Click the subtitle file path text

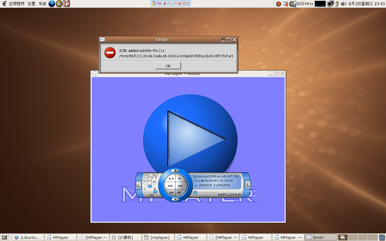point(176,56)
